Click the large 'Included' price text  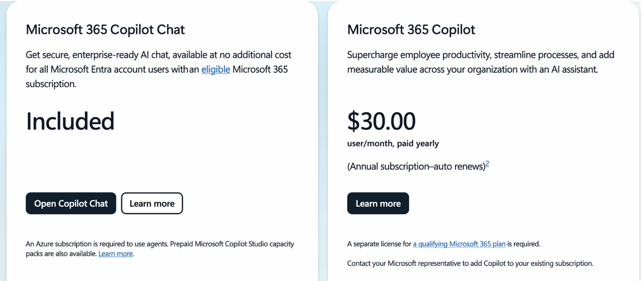pyautogui.click(x=70, y=121)
